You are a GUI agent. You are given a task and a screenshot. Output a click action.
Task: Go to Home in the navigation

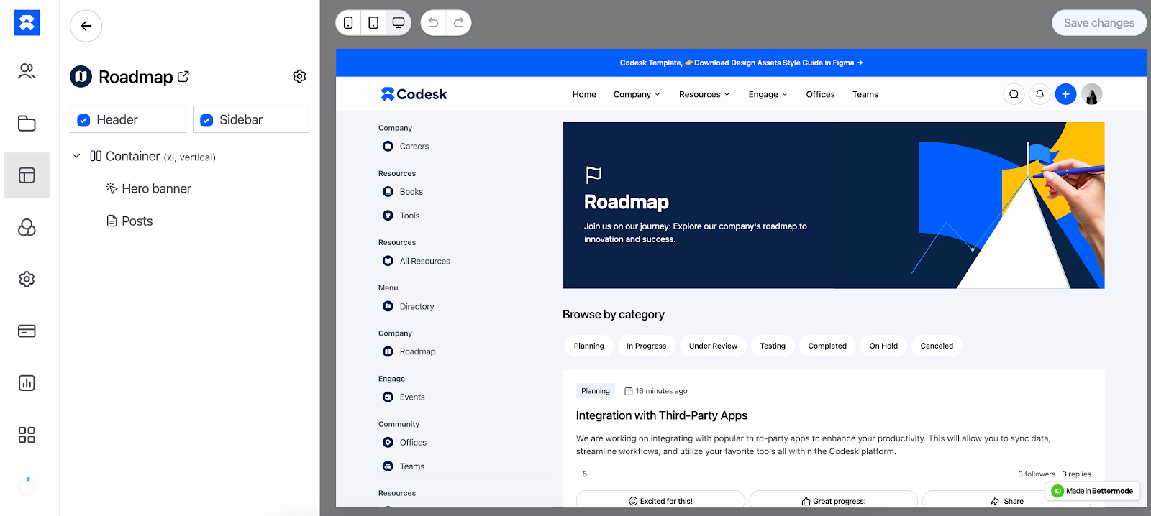584,94
